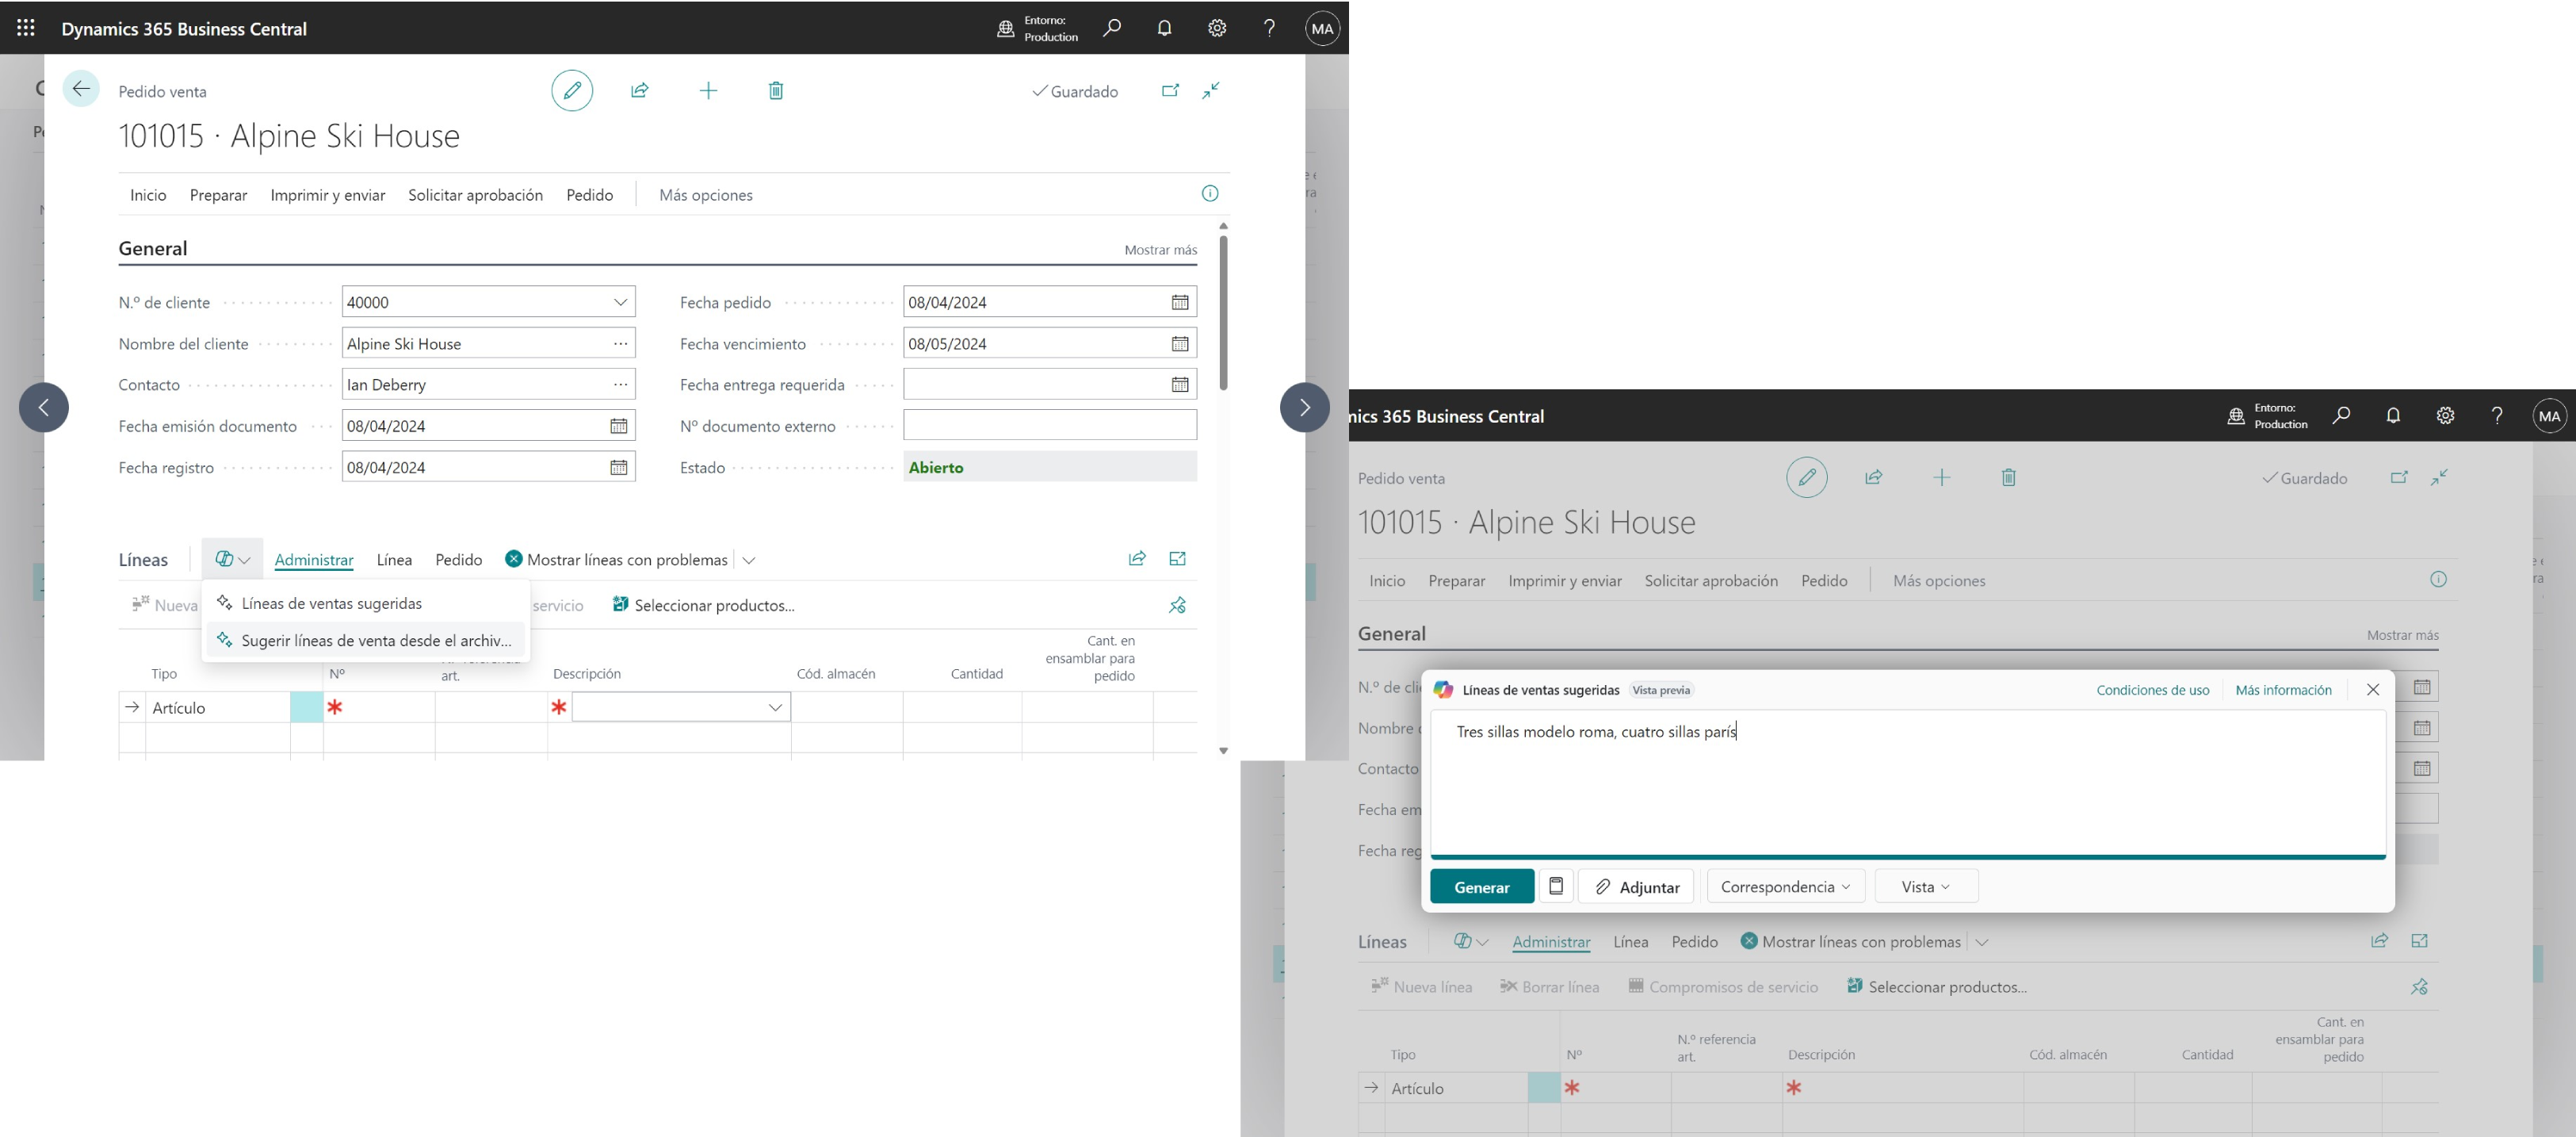Open Condiciones de uso link
This screenshot has height=1137, width=2576.
coord(2152,690)
